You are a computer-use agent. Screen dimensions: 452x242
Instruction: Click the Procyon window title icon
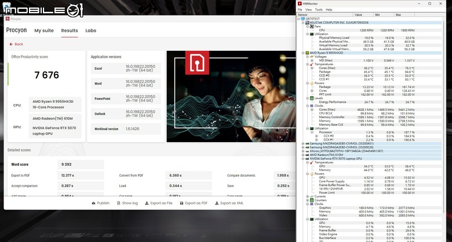point(8,18)
